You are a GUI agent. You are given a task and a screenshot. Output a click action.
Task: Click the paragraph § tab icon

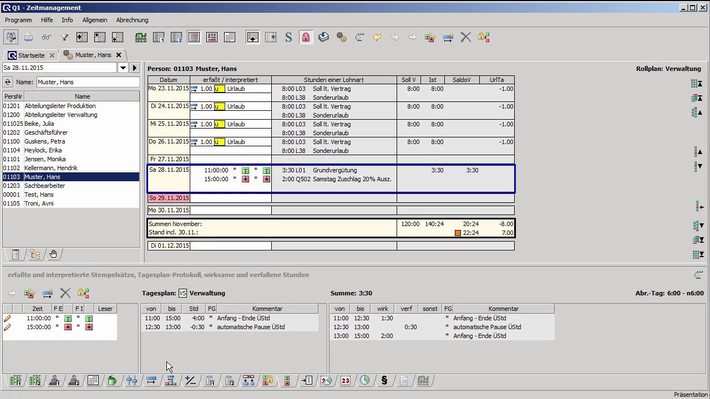click(384, 381)
